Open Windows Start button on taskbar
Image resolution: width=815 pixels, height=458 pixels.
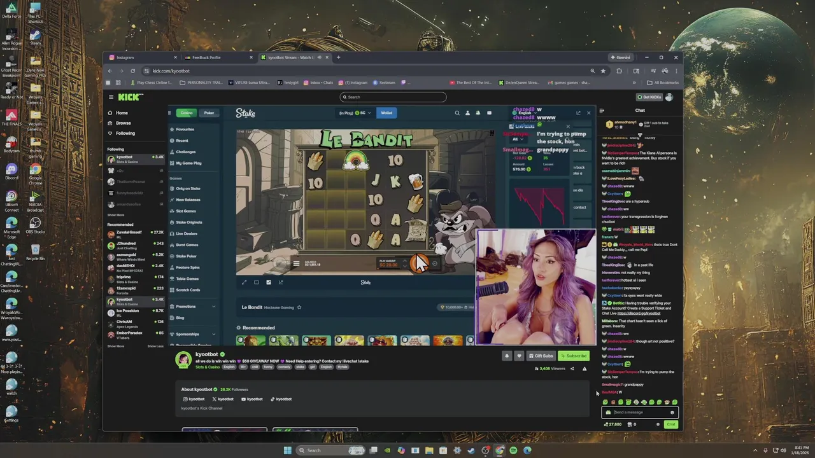tap(287, 450)
